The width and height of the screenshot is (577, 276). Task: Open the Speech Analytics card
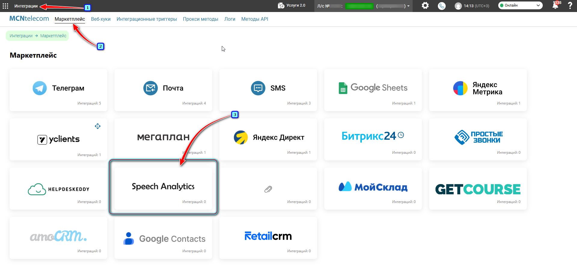pyautogui.click(x=163, y=189)
